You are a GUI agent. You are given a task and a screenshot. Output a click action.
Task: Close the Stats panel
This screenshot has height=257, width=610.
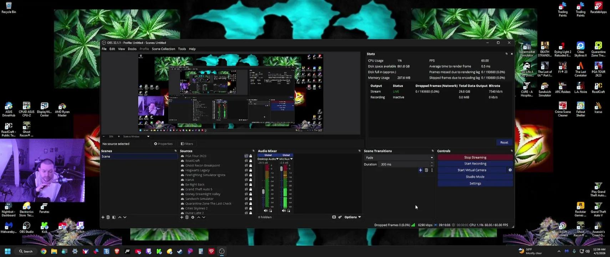pos(512,54)
